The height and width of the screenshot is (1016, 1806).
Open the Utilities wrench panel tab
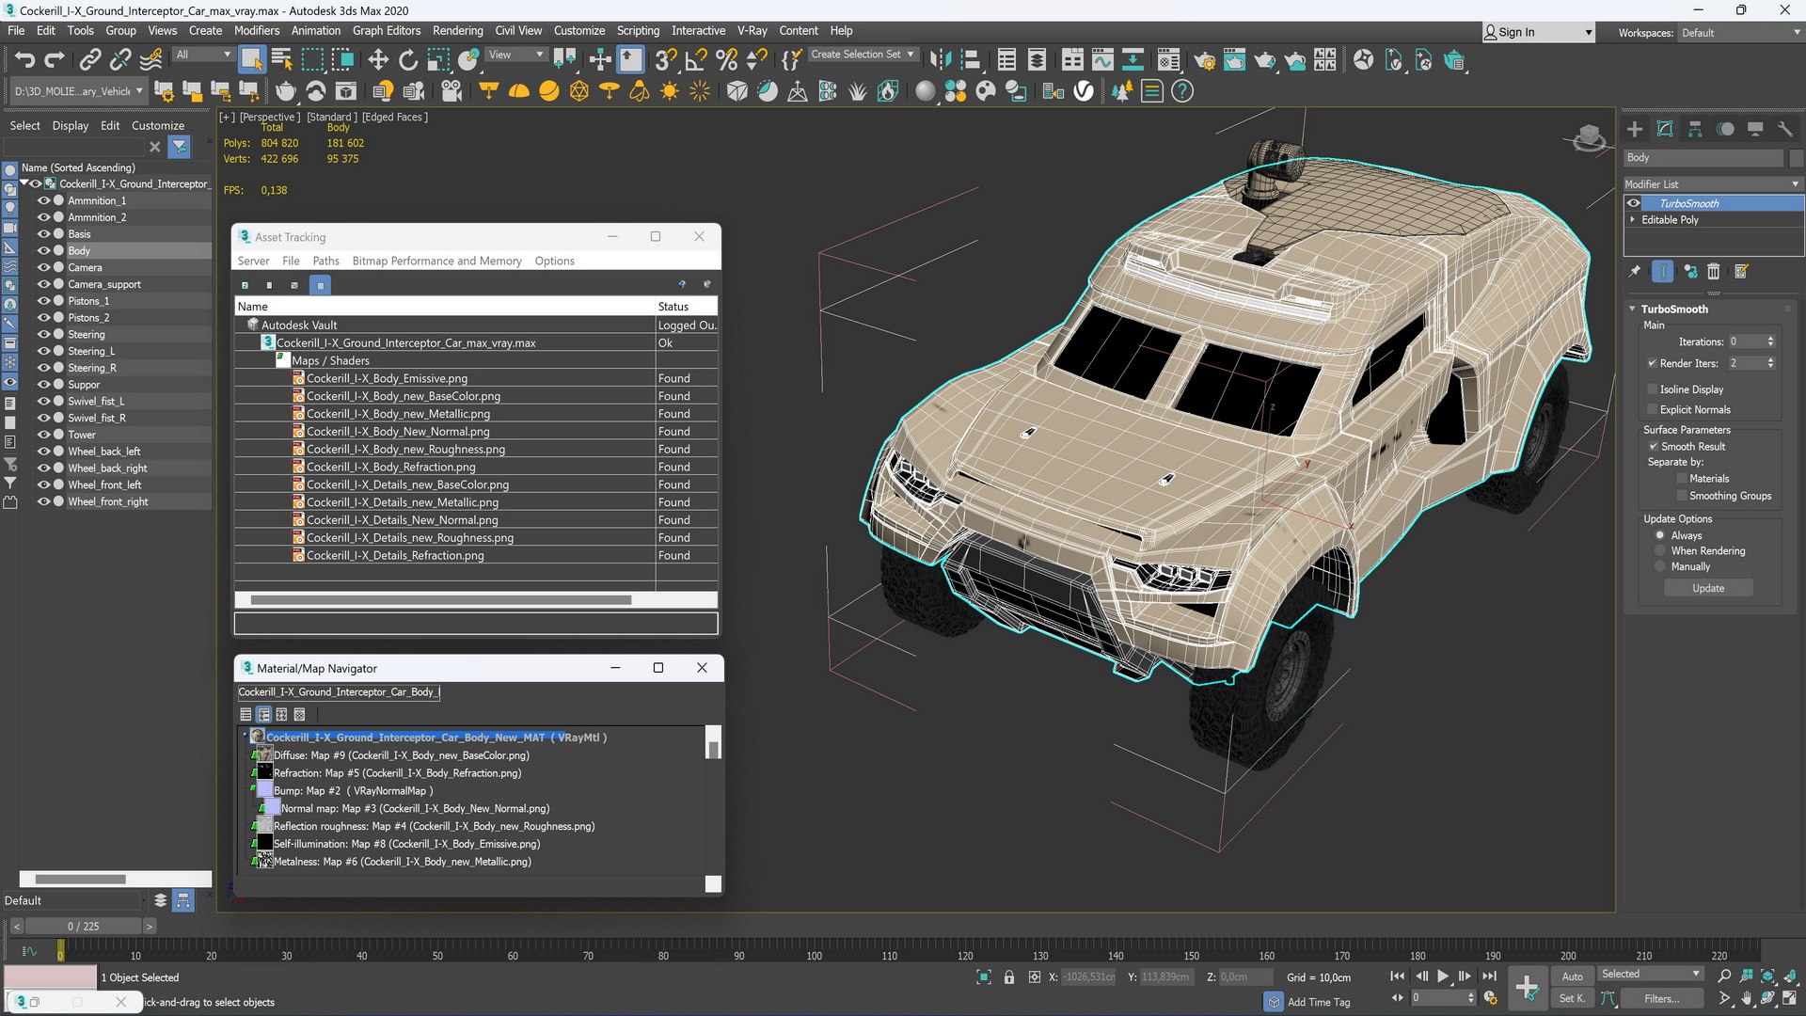[1785, 129]
